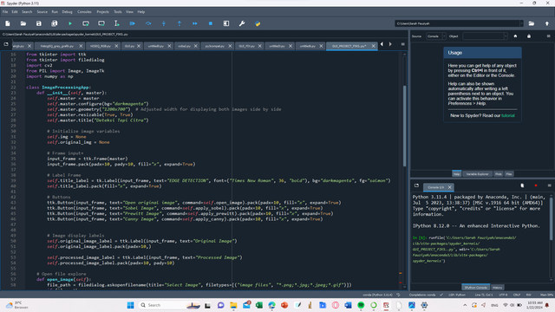Open File Explorer from the taskbar
555x312 pixels.
point(233,305)
